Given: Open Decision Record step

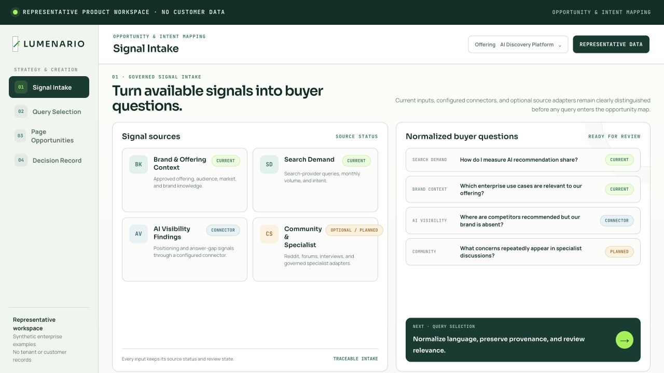Looking at the screenshot, I should pyautogui.click(x=49, y=160).
